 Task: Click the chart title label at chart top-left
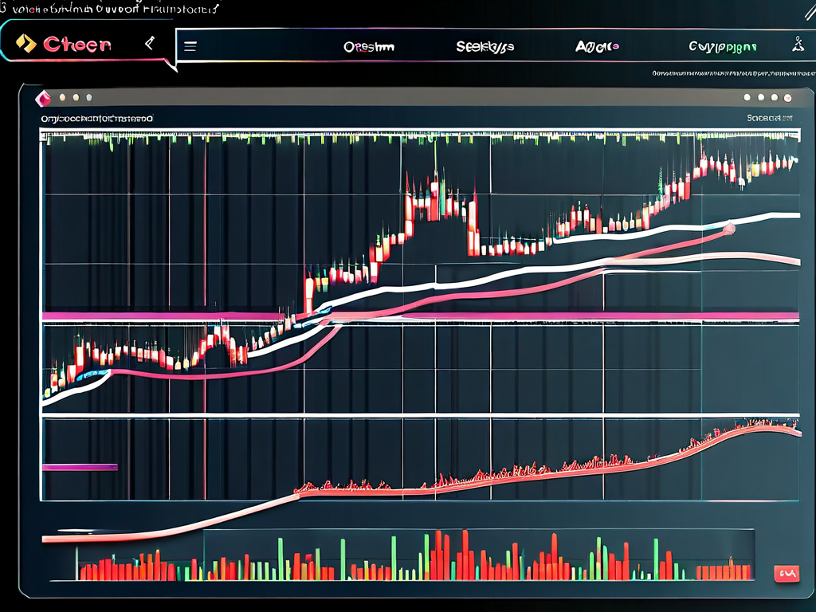tap(97, 118)
